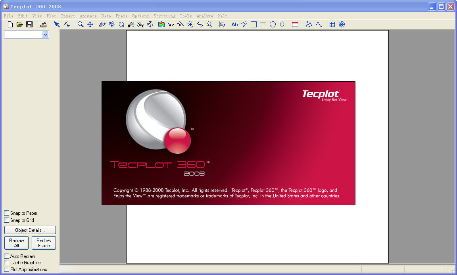The height and width of the screenshot is (275, 457).
Task: Expand the plot type dropdown in sidebar
Action: tap(45, 35)
